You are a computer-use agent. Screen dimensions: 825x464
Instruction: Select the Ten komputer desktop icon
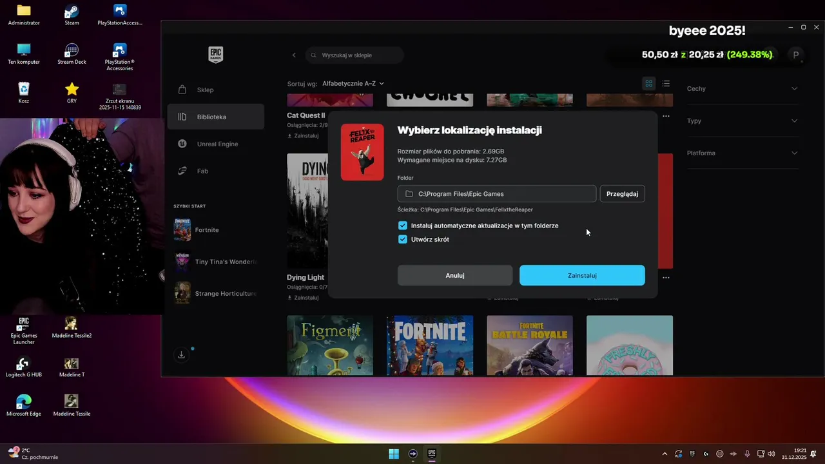click(x=24, y=54)
